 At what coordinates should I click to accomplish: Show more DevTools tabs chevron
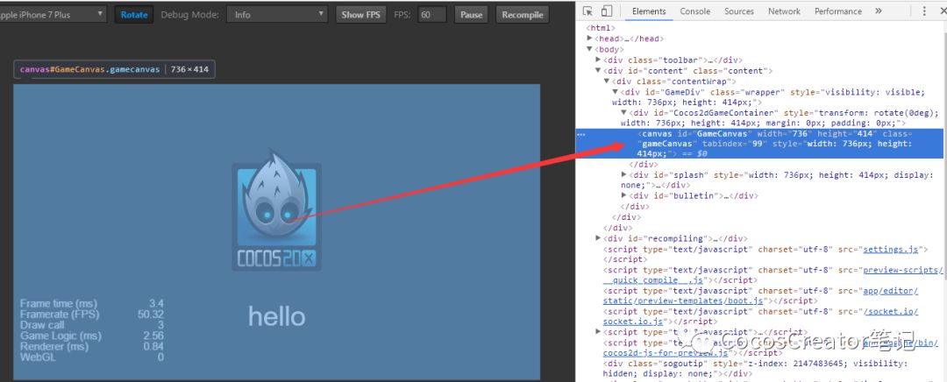pyautogui.click(x=878, y=11)
